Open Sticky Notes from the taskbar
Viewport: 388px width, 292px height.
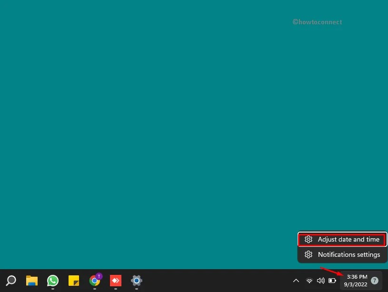[73, 281]
